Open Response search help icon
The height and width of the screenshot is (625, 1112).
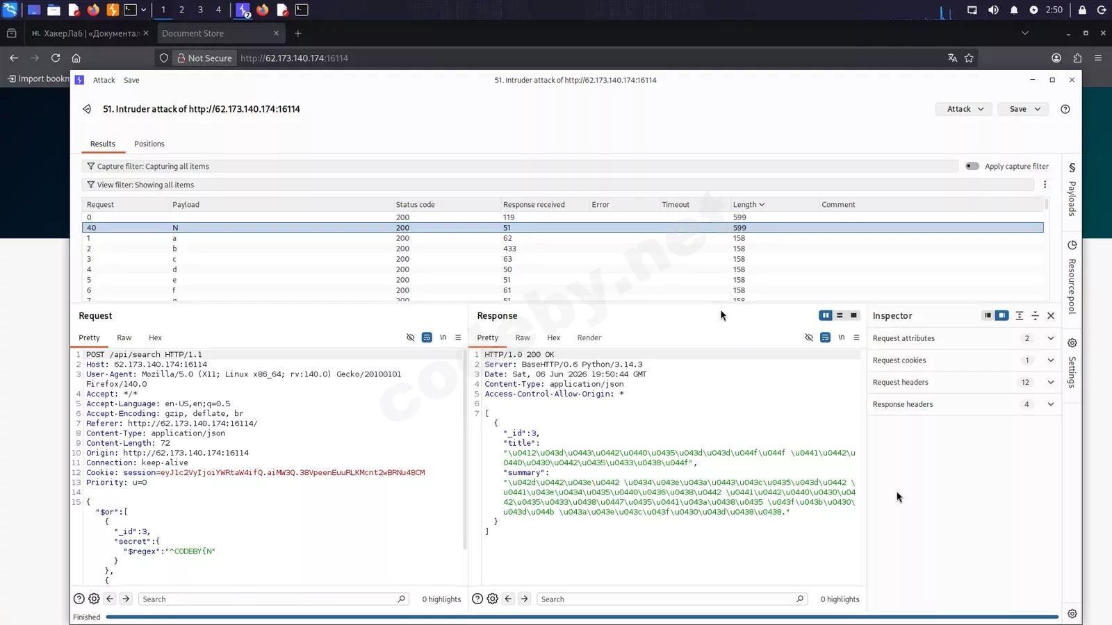(x=477, y=599)
